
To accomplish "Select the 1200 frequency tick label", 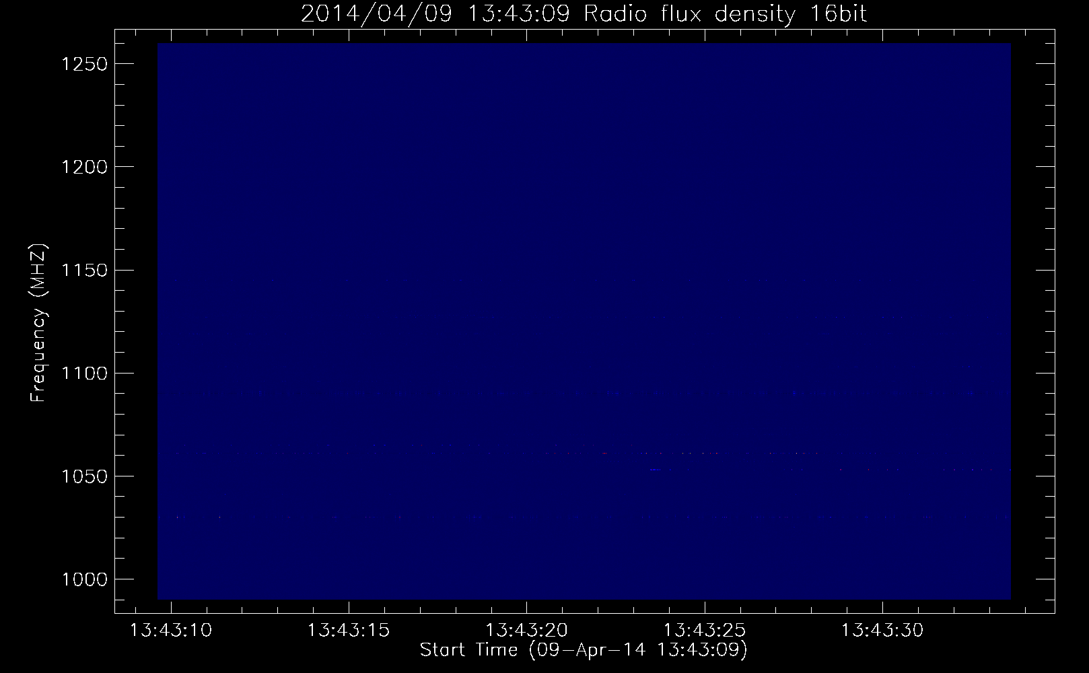I will (x=85, y=167).
